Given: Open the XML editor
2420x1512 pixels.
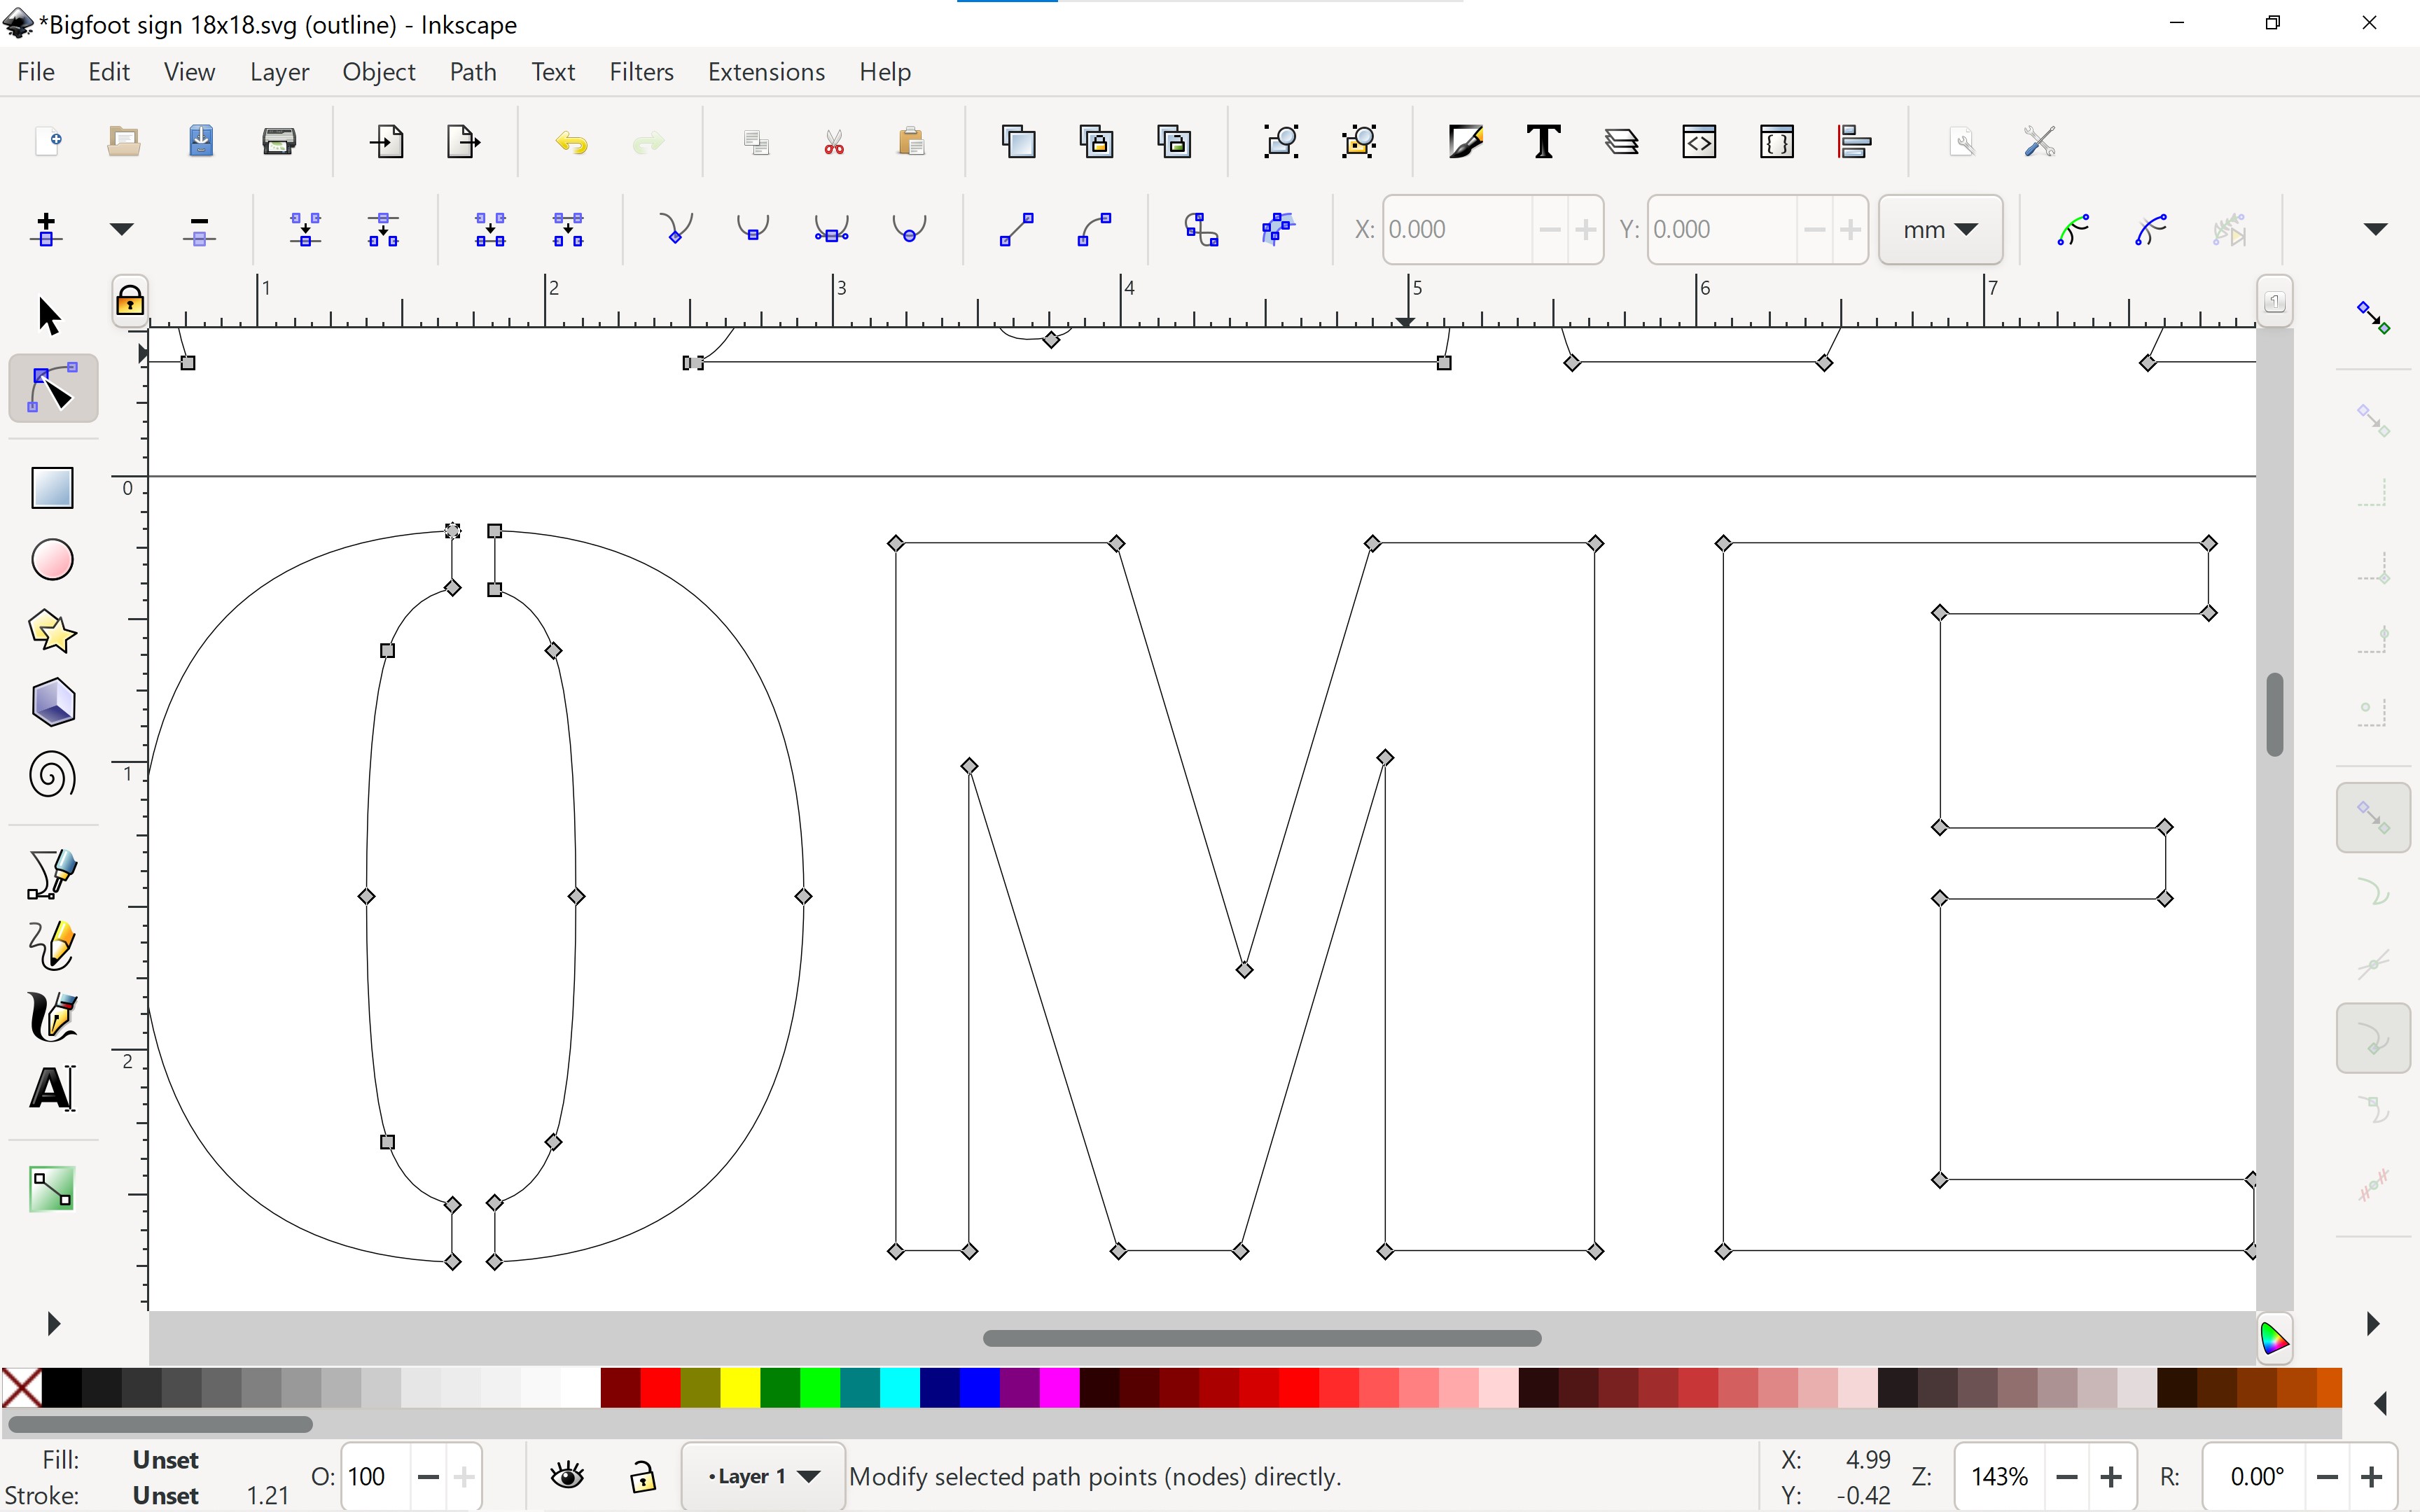Looking at the screenshot, I should [1699, 142].
